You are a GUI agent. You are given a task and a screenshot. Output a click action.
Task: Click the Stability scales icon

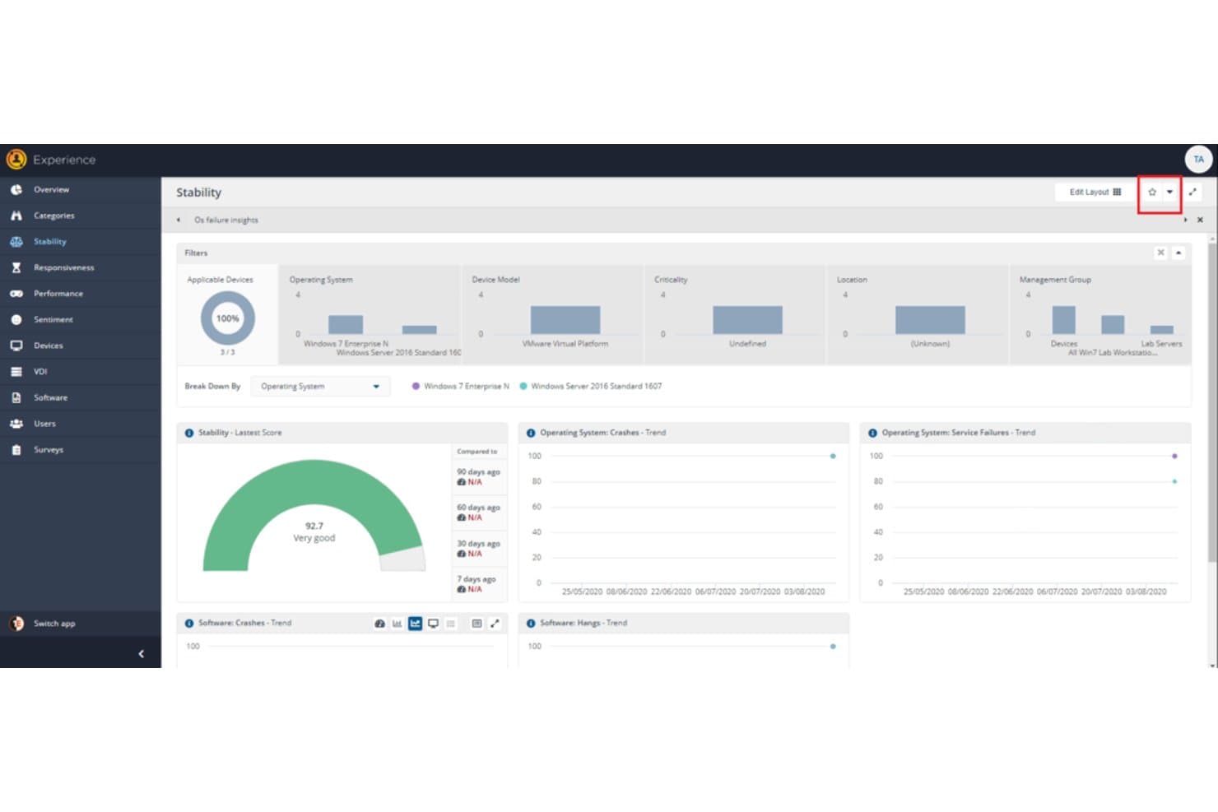16,242
